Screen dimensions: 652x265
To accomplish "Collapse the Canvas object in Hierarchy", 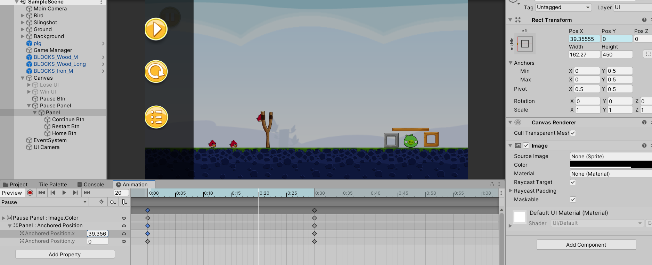I will [23, 78].
